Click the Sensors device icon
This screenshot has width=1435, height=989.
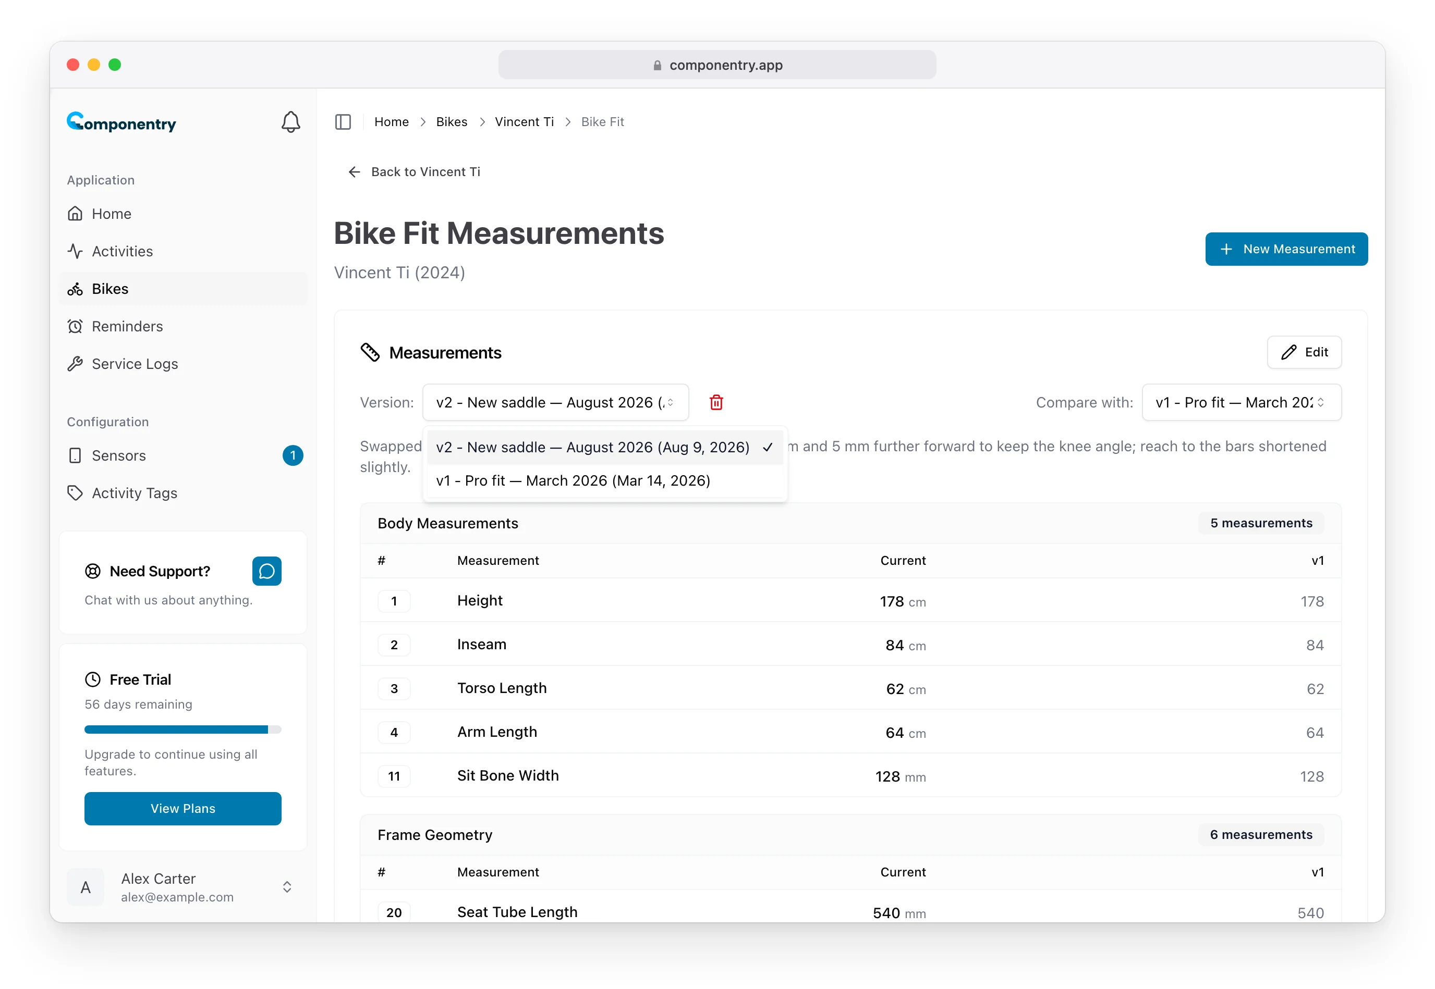[75, 455]
